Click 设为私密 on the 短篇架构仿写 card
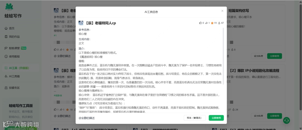302x130 pixels. (x=258, y=56)
